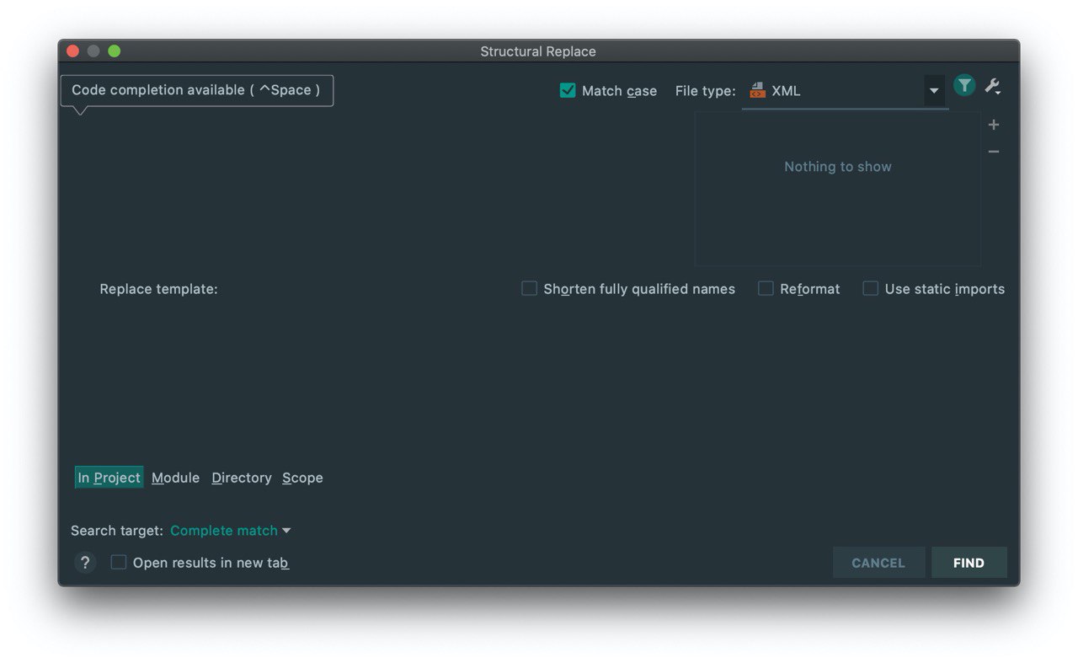The image size is (1078, 663).
Task: Remove a filter with the minus icon
Action: pyautogui.click(x=994, y=152)
